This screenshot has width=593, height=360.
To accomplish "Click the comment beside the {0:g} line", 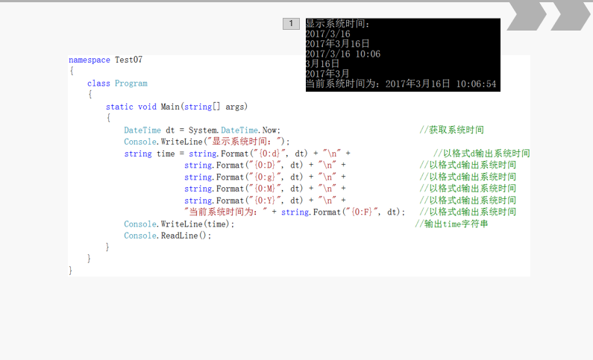I will [468, 177].
